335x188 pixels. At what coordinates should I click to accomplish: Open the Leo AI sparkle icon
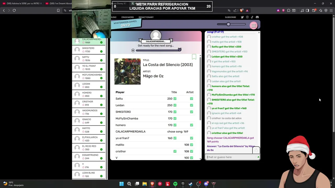(x=321, y=10)
